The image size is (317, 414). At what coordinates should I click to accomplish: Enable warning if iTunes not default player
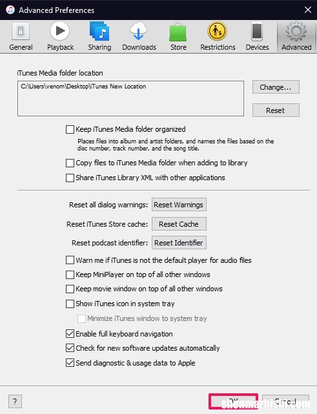(x=70, y=260)
